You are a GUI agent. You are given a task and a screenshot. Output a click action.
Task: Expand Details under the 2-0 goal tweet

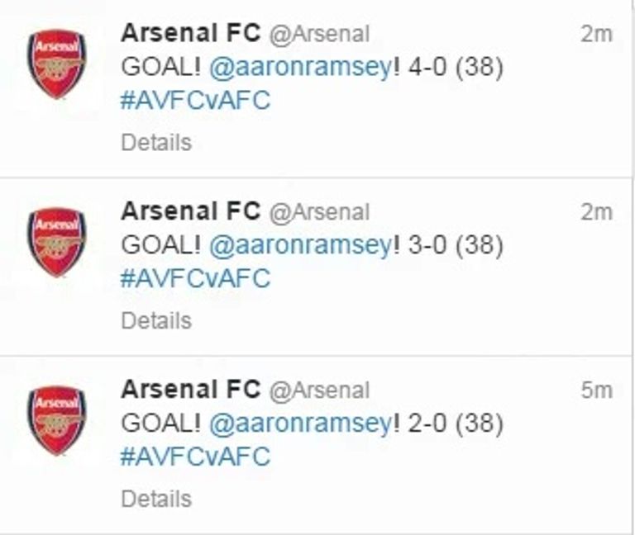click(x=156, y=499)
